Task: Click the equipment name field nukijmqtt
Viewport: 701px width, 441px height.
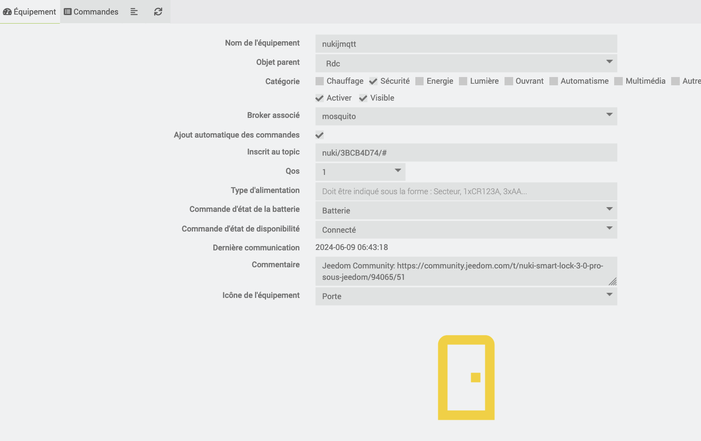Action: (x=466, y=44)
